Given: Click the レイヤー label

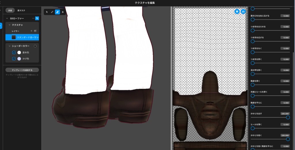Looking at the screenshot, I should click(16, 31).
